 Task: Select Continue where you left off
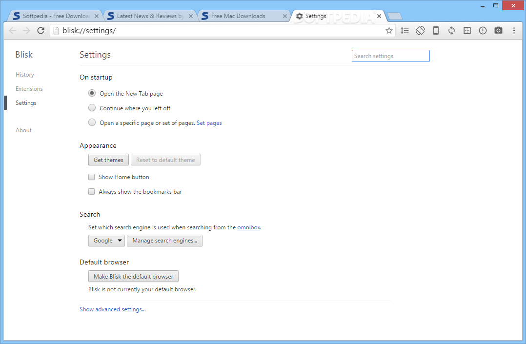pos(92,108)
